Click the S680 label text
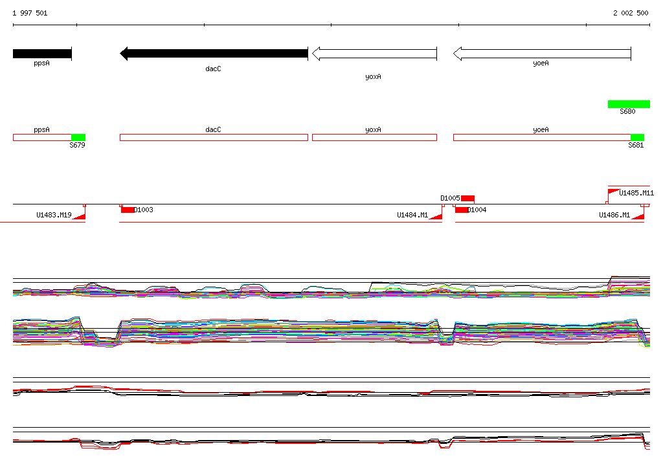This screenshot has height=462, width=663. (627, 111)
